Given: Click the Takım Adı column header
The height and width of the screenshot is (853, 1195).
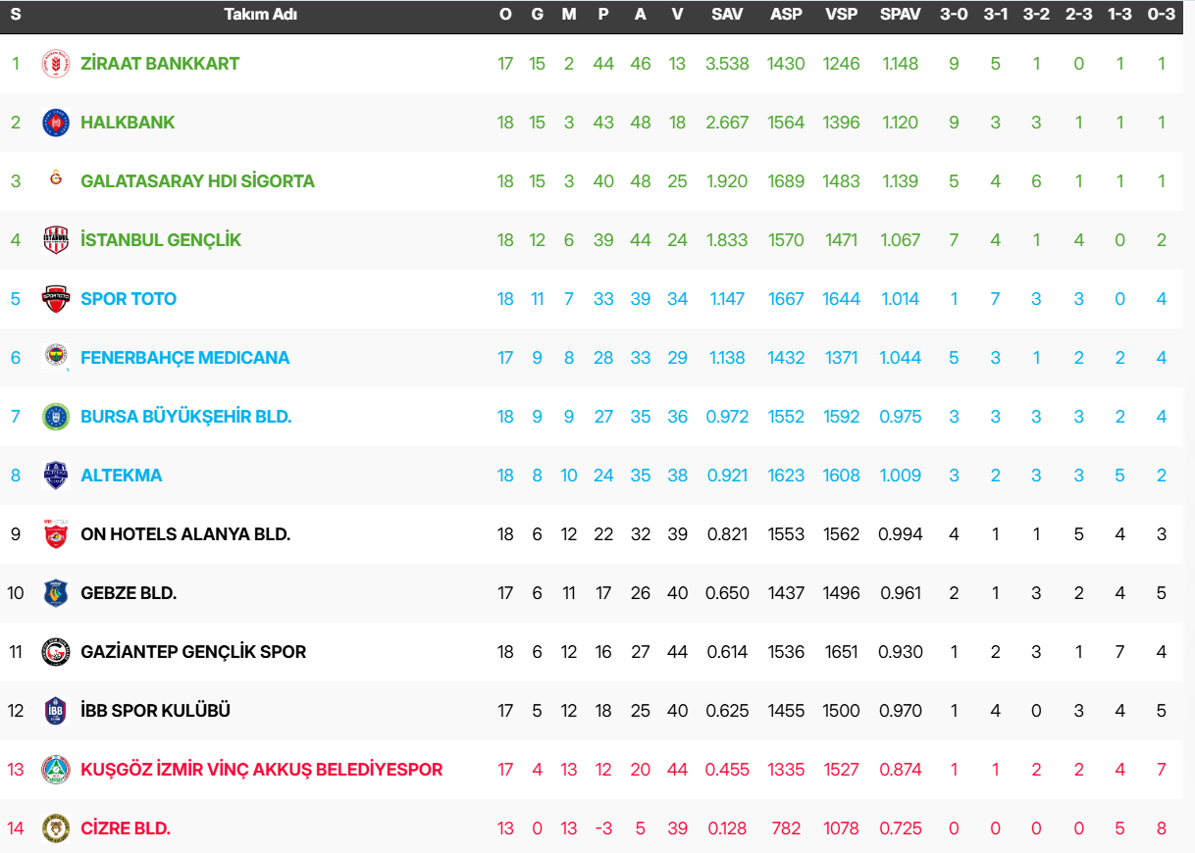Looking at the screenshot, I should coord(260,15).
